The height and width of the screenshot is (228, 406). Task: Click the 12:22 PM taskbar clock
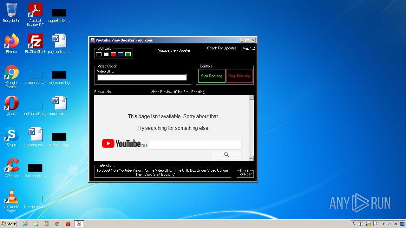tap(390, 224)
